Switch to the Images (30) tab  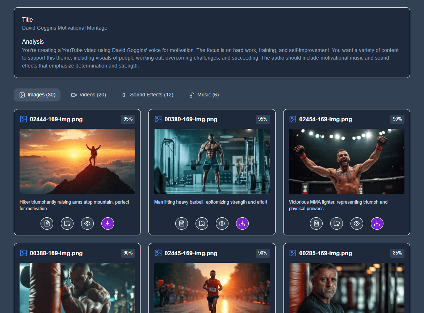click(x=37, y=95)
